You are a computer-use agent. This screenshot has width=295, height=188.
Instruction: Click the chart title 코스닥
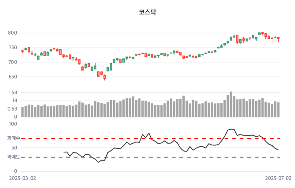point(147,12)
